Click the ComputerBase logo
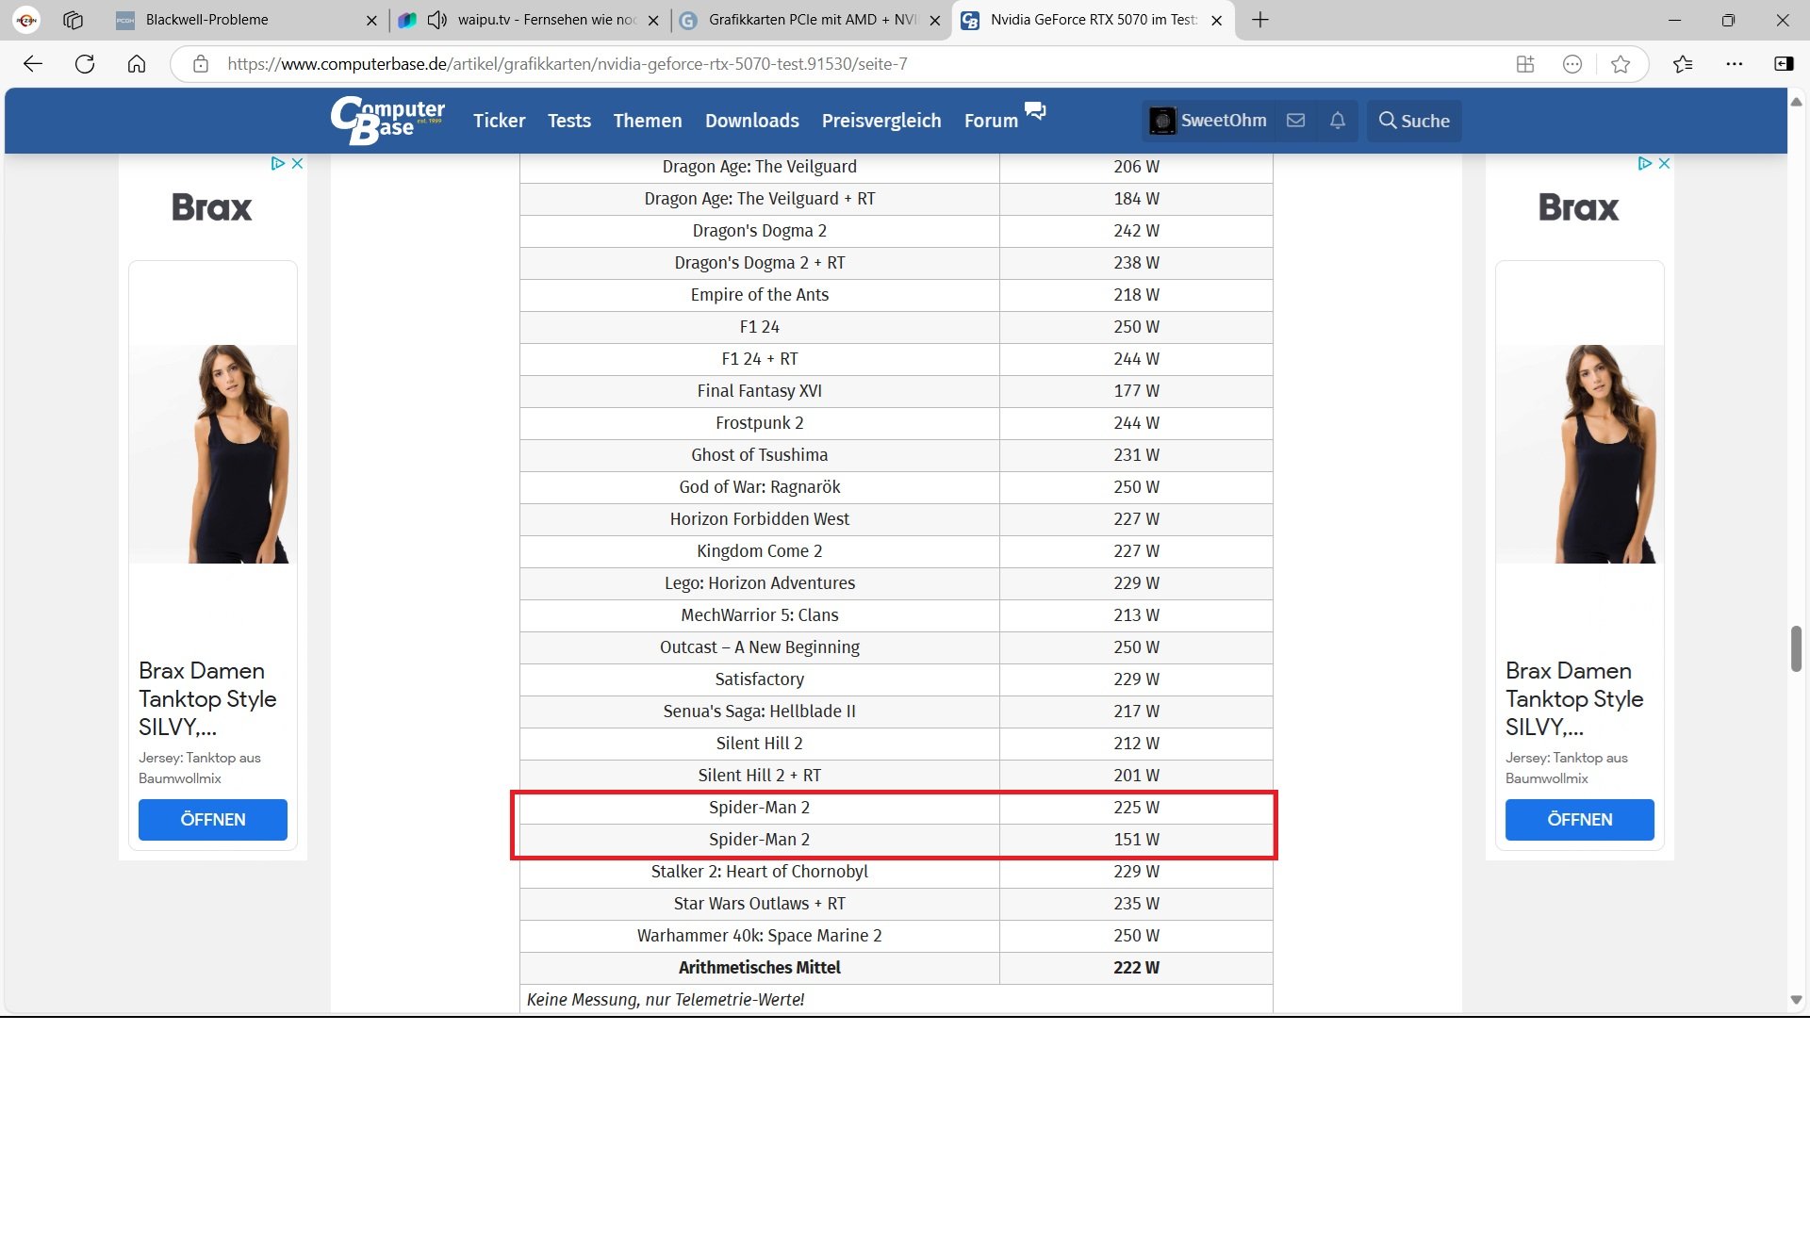This screenshot has height=1260, width=1810. (387, 121)
